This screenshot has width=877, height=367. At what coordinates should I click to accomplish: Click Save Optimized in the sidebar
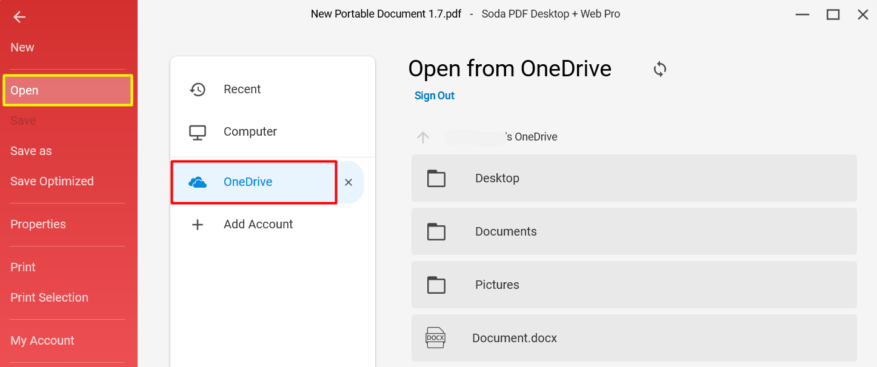click(52, 180)
